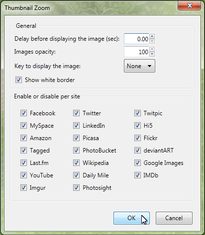Click the OK button
Screen dimensions: 205x235
tap(131, 218)
